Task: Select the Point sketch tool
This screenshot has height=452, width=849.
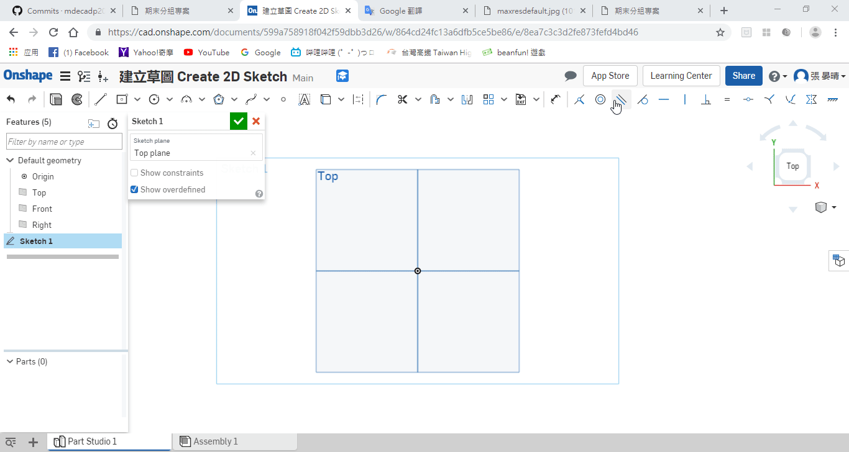Action: pos(283,99)
